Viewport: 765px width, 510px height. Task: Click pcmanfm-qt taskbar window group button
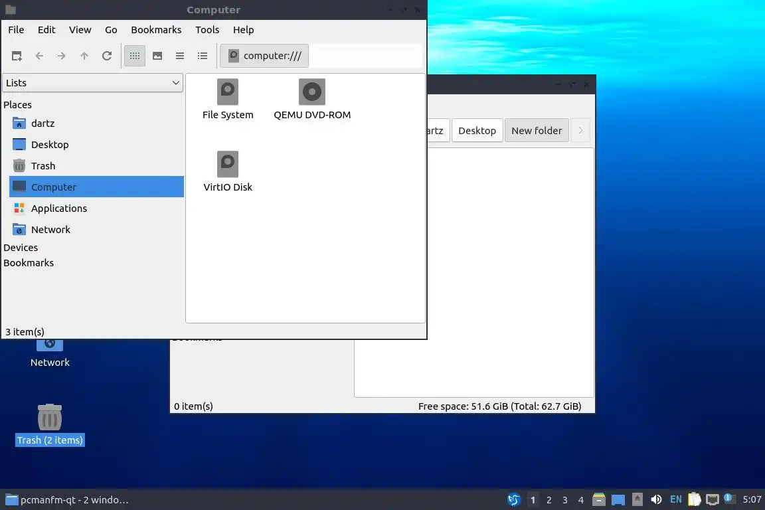[67, 500]
